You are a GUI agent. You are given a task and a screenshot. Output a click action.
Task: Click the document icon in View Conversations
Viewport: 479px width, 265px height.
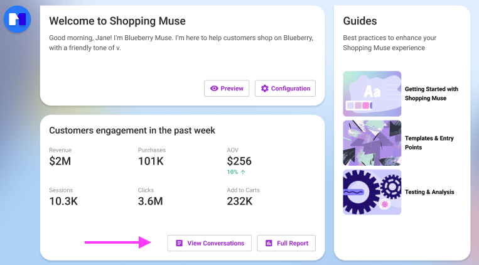pyautogui.click(x=180, y=243)
